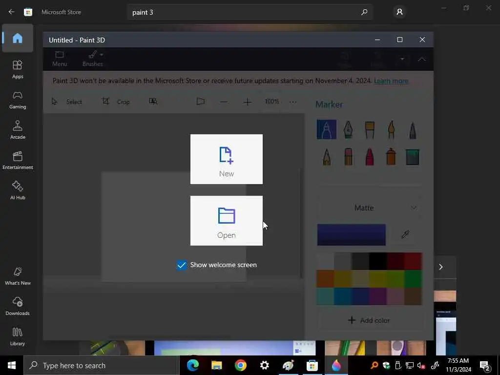Click the Windows taskbar search box

102,365
